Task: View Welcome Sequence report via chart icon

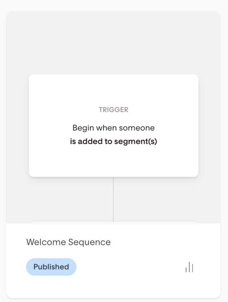Action: [x=189, y=267]
